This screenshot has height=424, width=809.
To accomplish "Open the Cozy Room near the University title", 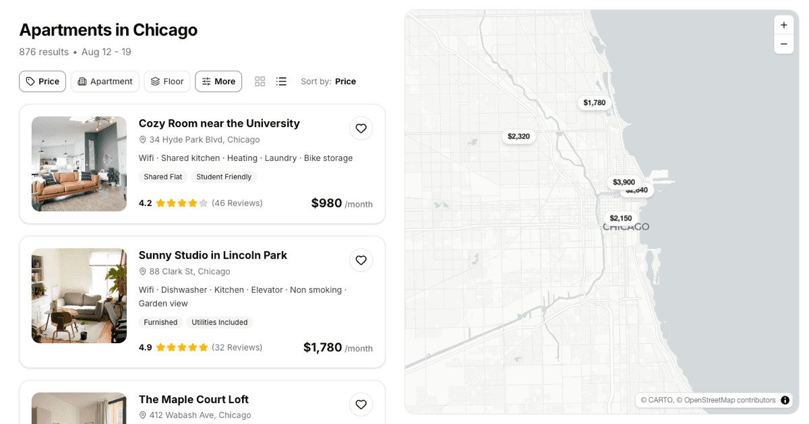I will pos(219,123).
